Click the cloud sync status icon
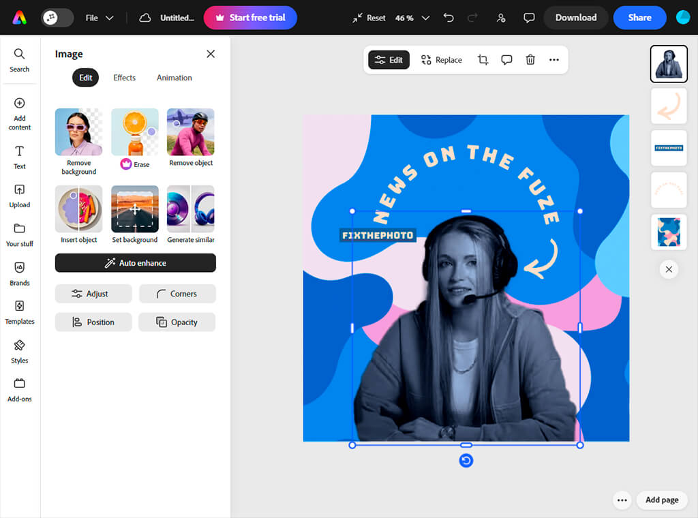This screenshot has width=698, height=518. point(145,18)
